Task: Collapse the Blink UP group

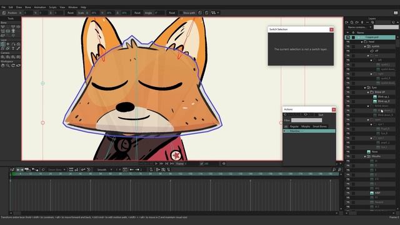Action: tap(368, 92)
